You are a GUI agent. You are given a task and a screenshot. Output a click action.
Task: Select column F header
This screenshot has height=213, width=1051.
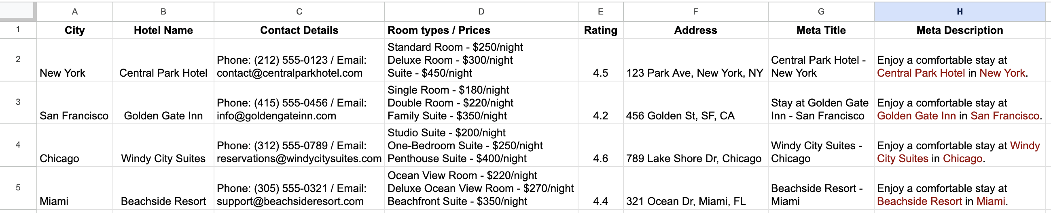[x=696, y=11]
